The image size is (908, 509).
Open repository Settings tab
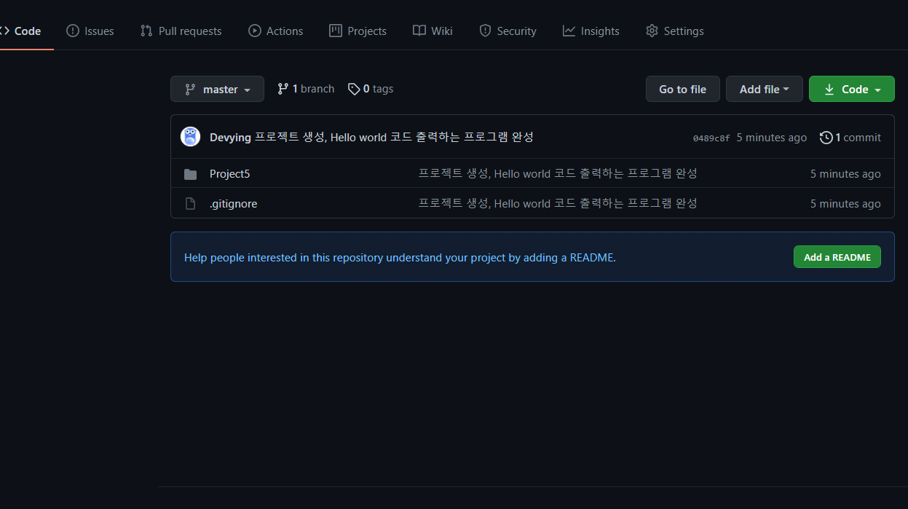click(x=674, y=31)
